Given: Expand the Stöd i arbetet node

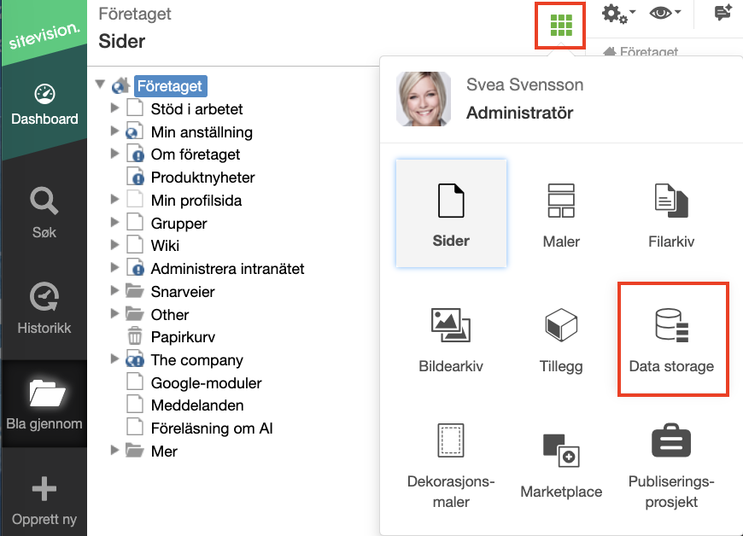Looking at the screenshot, I should (x=114, y=108).
